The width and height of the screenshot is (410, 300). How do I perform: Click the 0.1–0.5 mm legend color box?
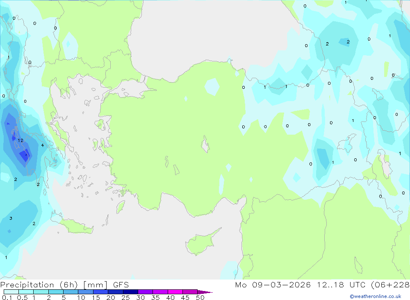click(11, 292)
